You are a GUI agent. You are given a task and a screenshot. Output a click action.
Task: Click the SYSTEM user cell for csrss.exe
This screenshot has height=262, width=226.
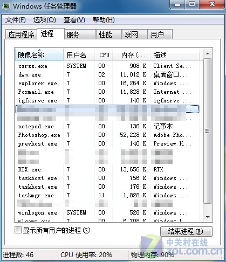pyautogui.click(x=76, y=66)
